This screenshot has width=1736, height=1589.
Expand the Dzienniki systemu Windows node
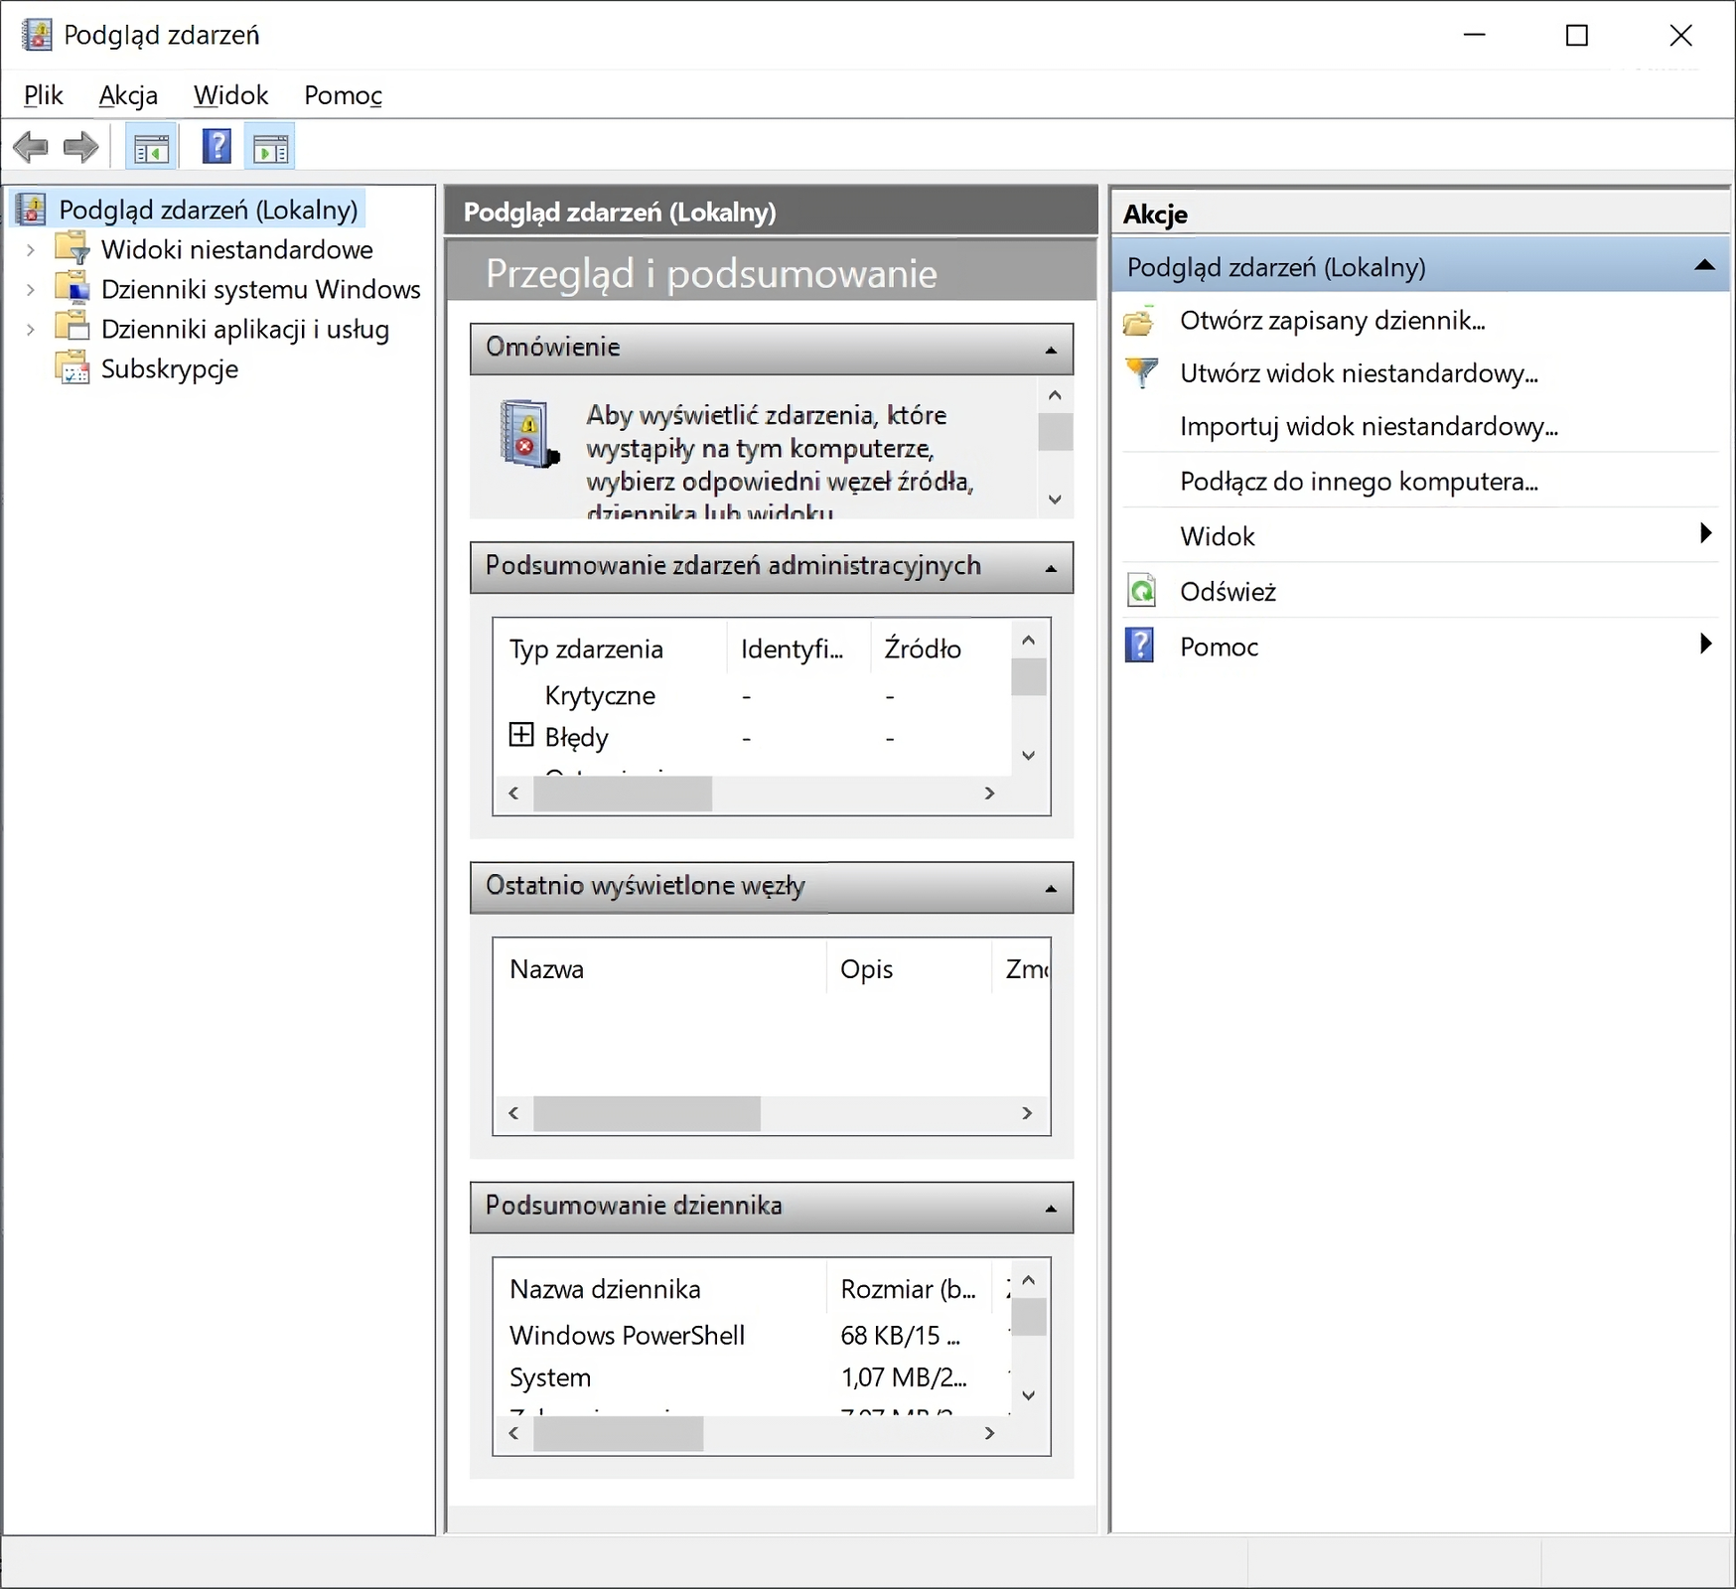31,290
